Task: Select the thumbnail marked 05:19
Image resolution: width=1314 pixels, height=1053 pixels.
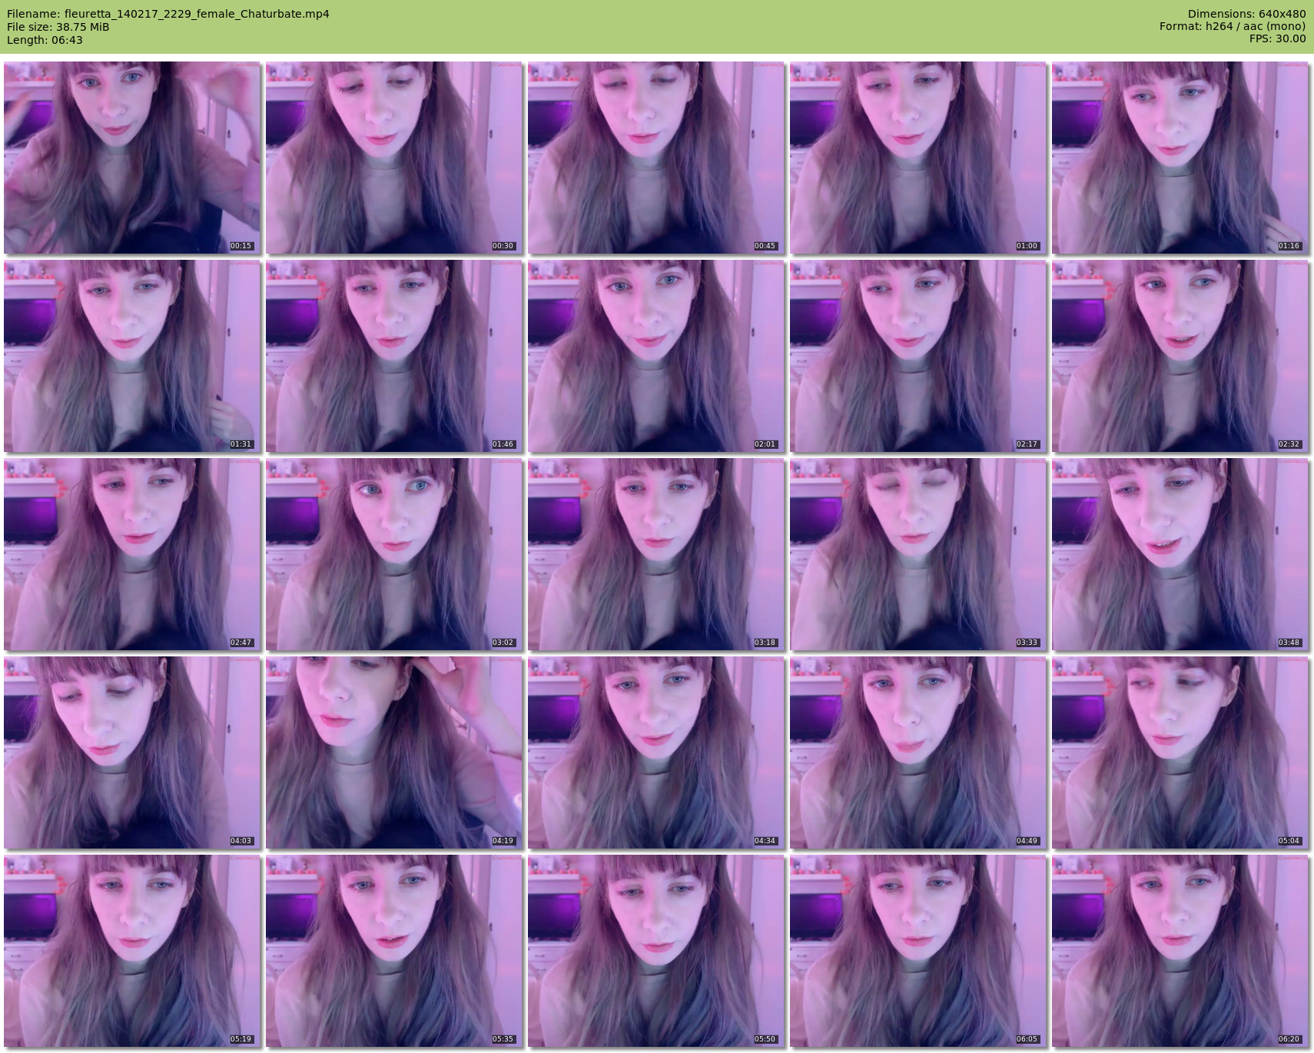Action: pyautogui.click(x=132, y=951)
